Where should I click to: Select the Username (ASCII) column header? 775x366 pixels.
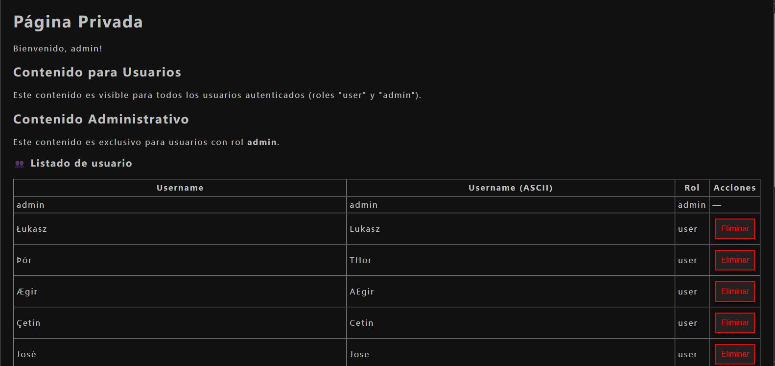[x=510, y=188]
